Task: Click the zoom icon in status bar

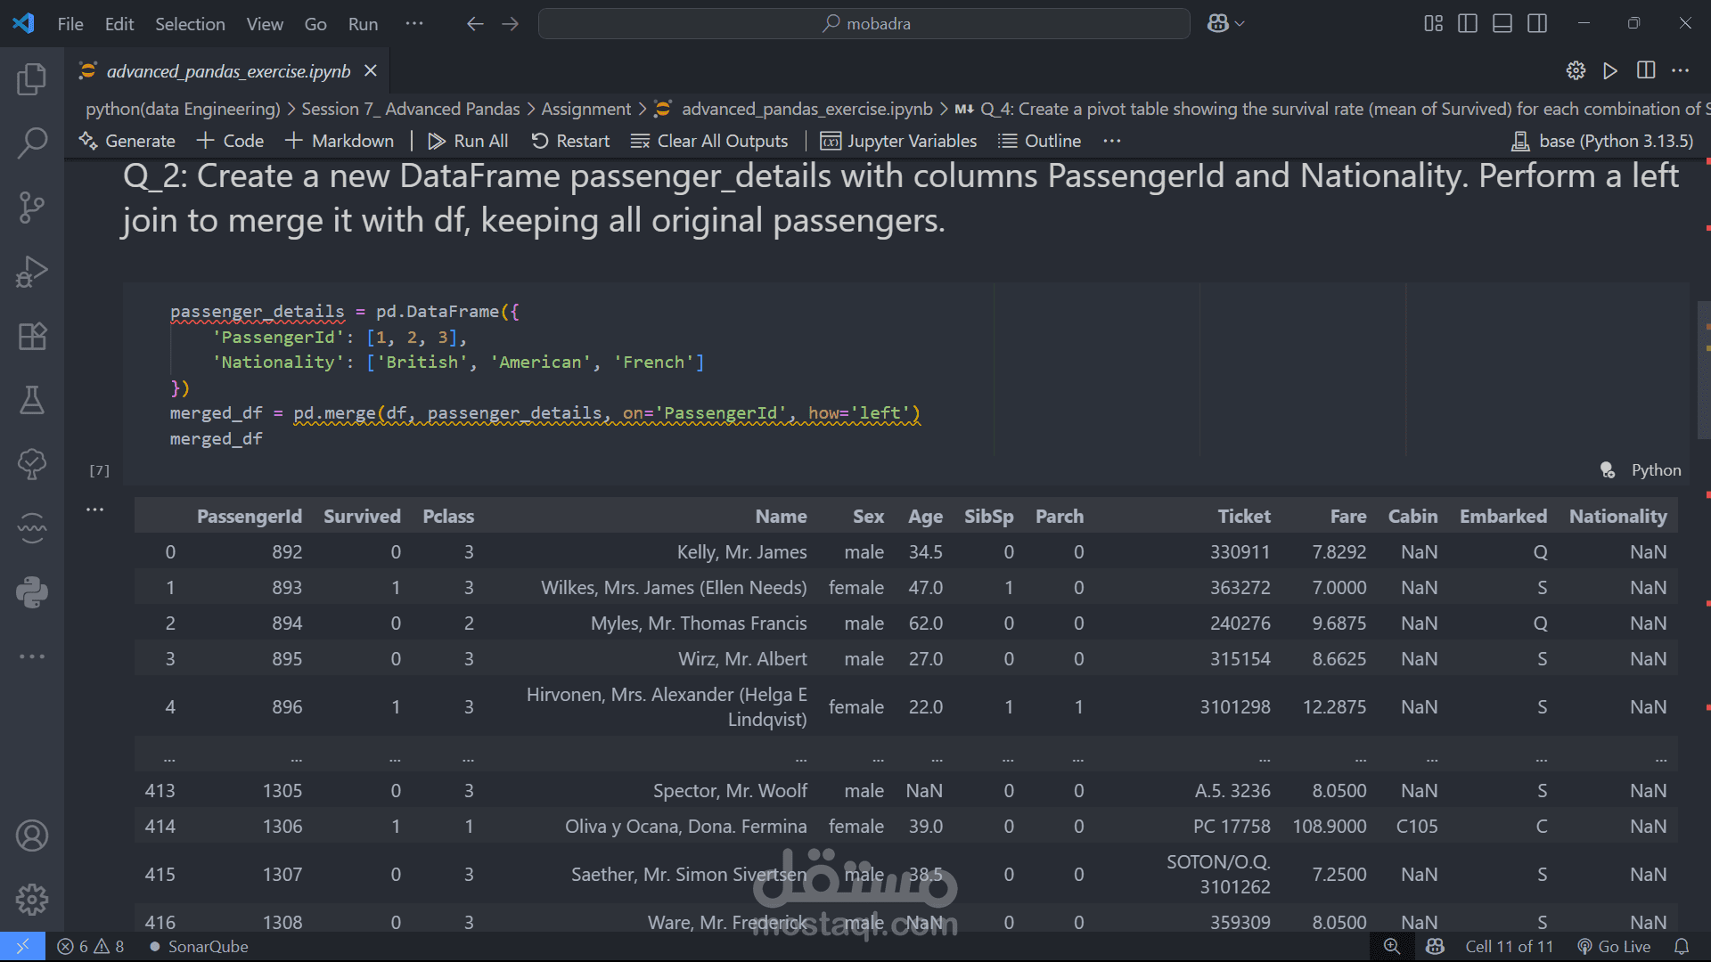Action: pos(1392,946)
